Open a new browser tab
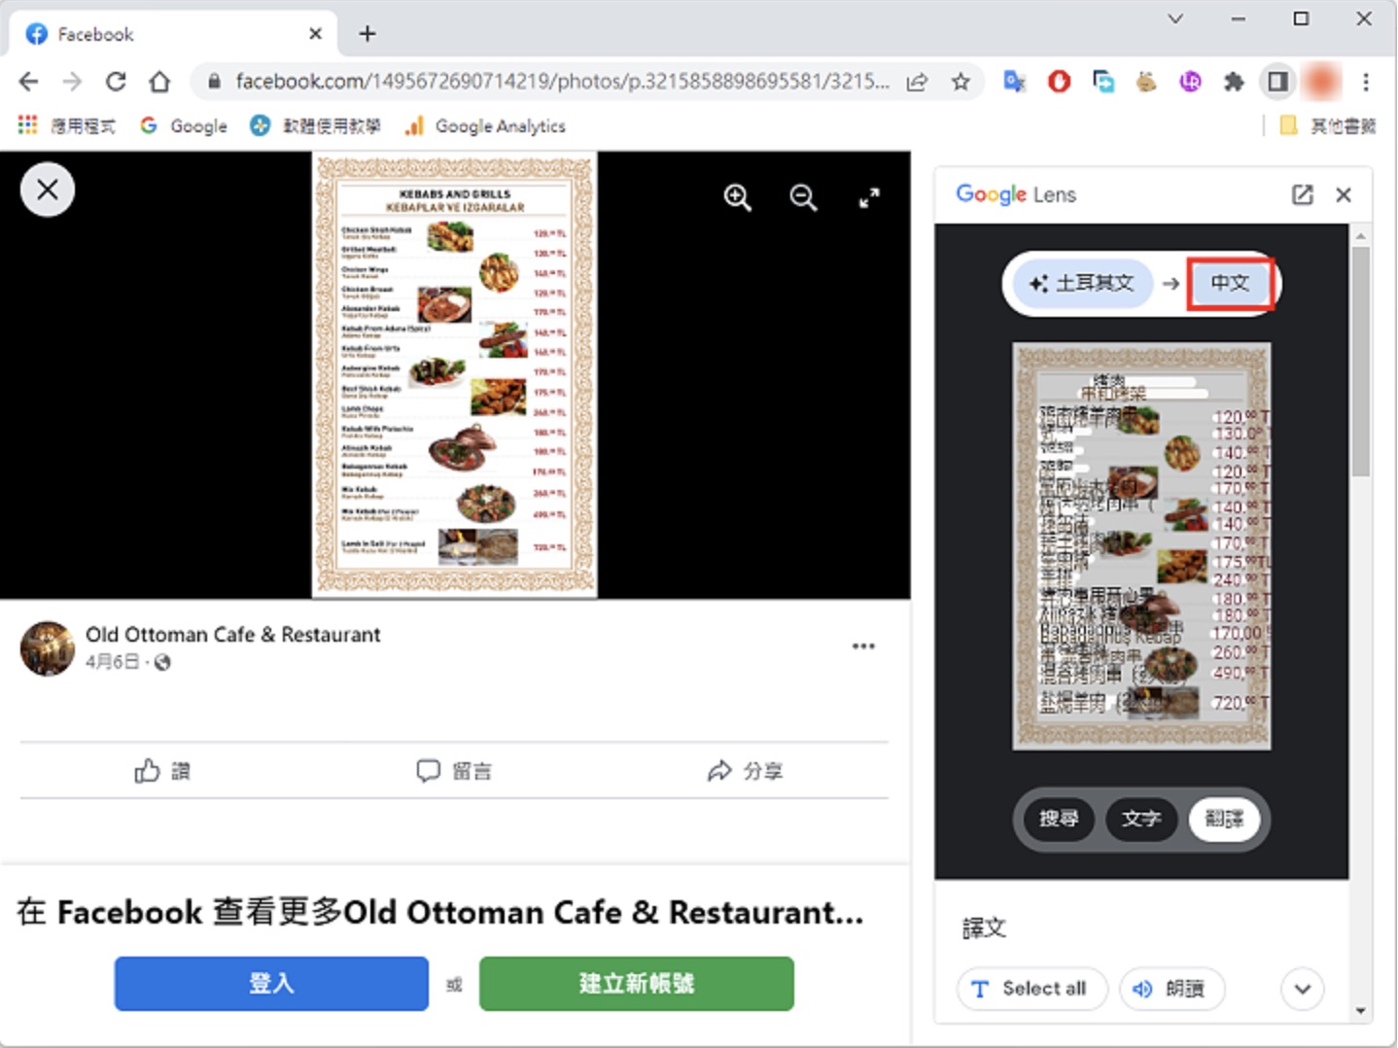The height and width of the screenshot is (1048, 1398). click(x=367, y=34)
